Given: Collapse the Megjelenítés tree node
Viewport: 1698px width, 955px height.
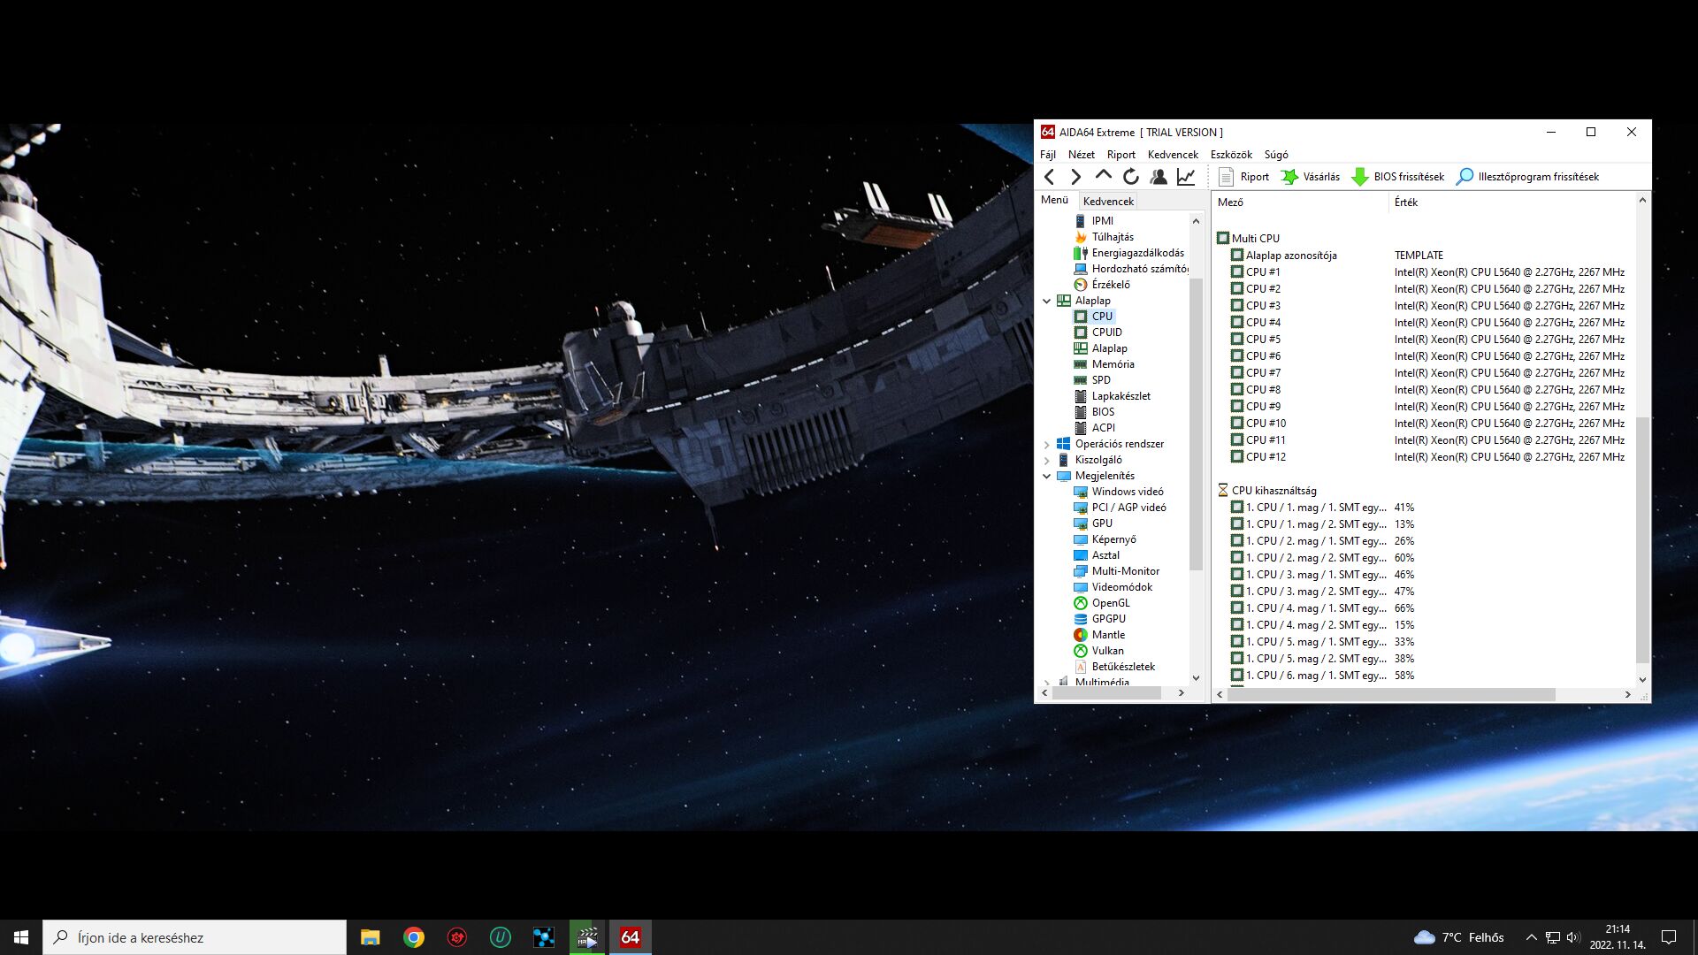Looking at the screenshot, I should (x=1046, y=476).
